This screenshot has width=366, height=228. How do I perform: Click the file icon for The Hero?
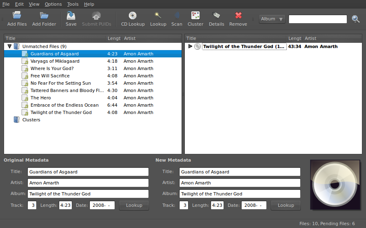[x=25, y=98]
